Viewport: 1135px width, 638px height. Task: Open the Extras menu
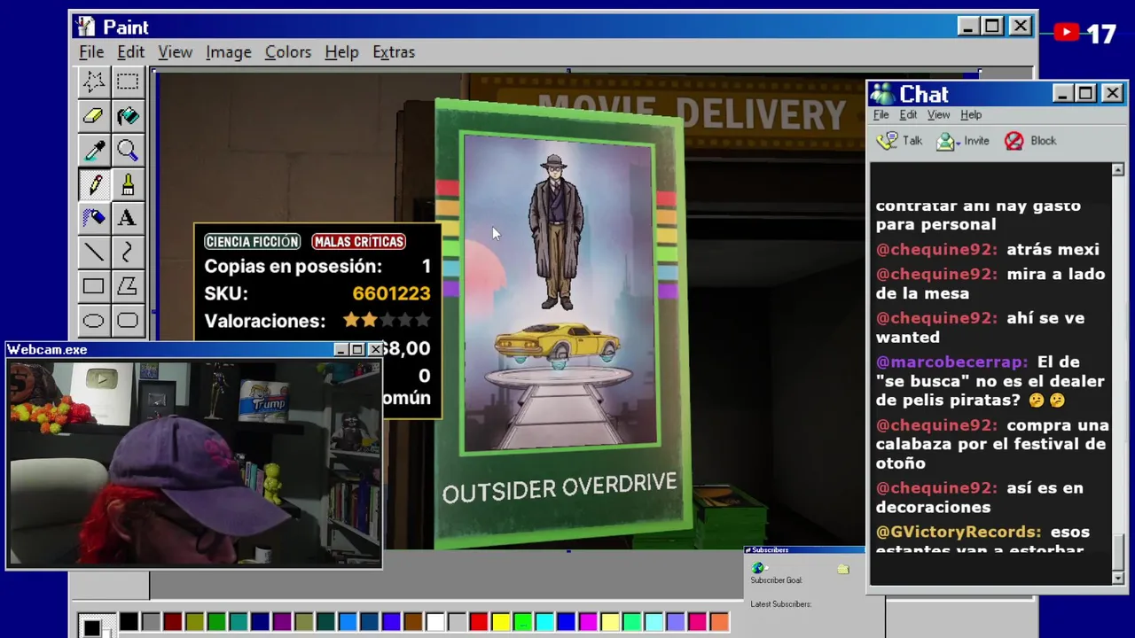click(x=393, y=52)
